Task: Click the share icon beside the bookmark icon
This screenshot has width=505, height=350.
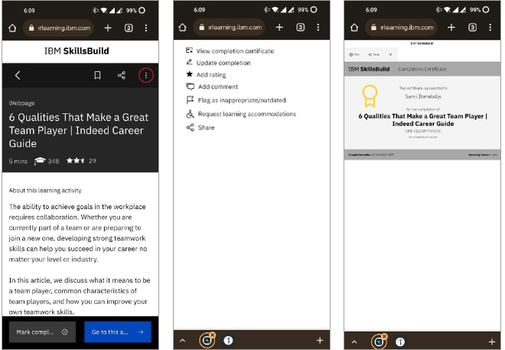Action: pyautogui.click(x=122, y=75)
